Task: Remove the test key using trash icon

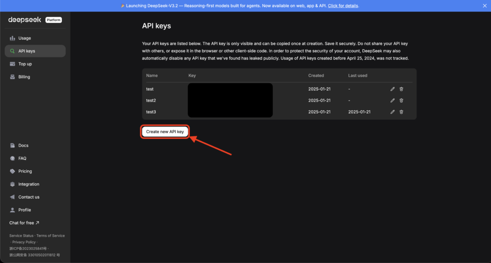Action: pos(401,89)
